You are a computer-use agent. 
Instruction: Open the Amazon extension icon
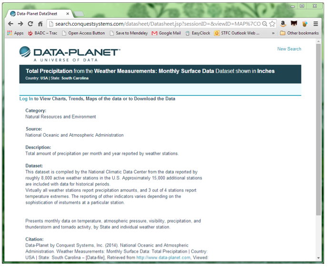283,24
